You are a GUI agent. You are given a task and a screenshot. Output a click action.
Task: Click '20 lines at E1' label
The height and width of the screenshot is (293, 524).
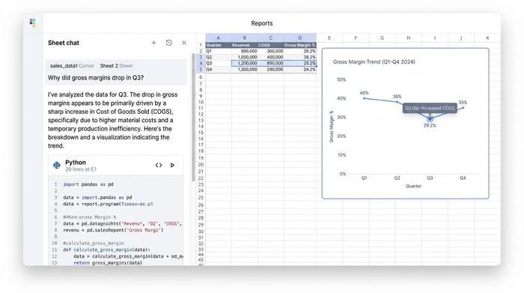tap(81, 169)
